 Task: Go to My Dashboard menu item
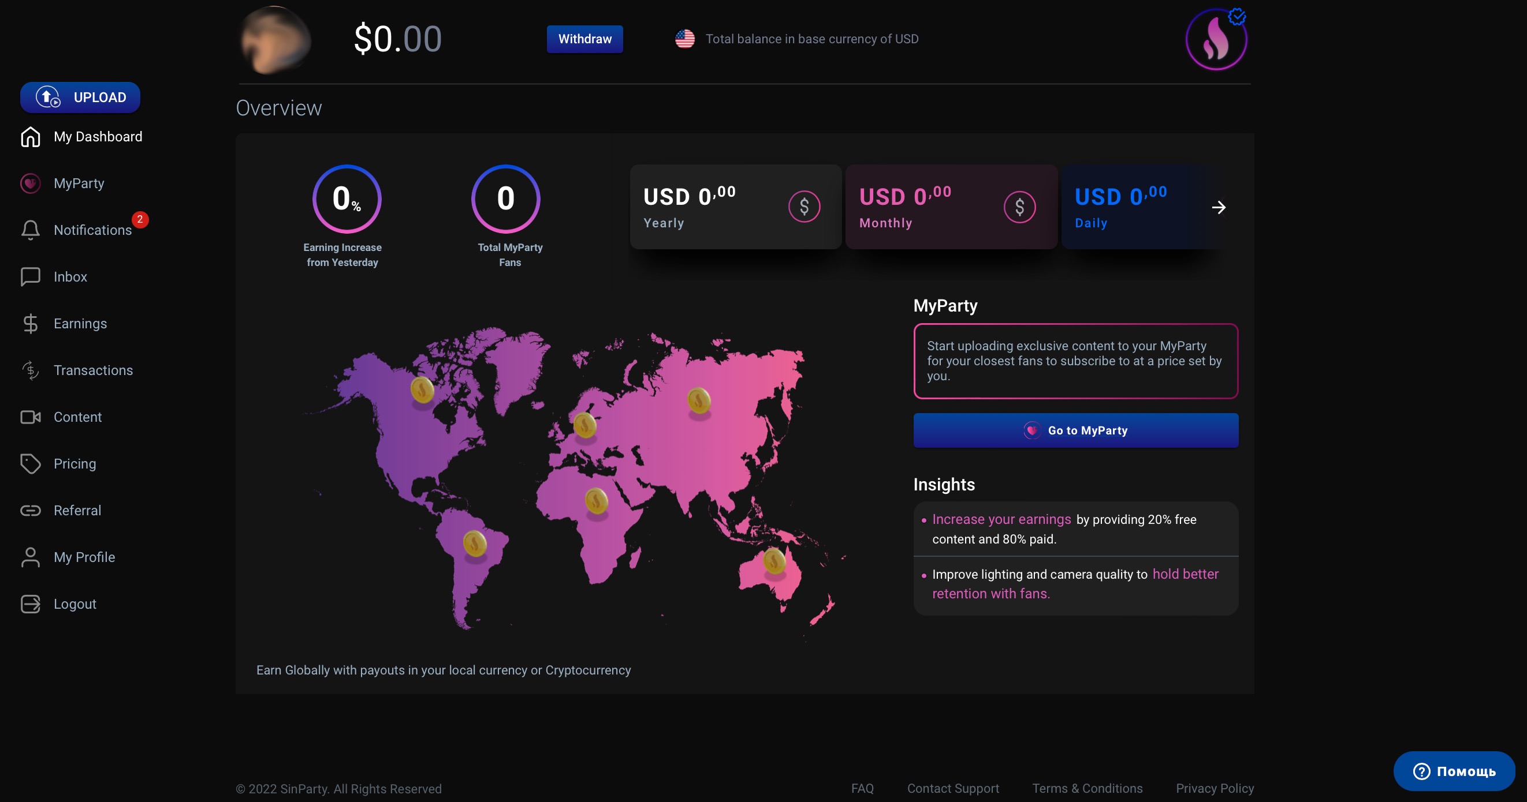pos(98,137)
